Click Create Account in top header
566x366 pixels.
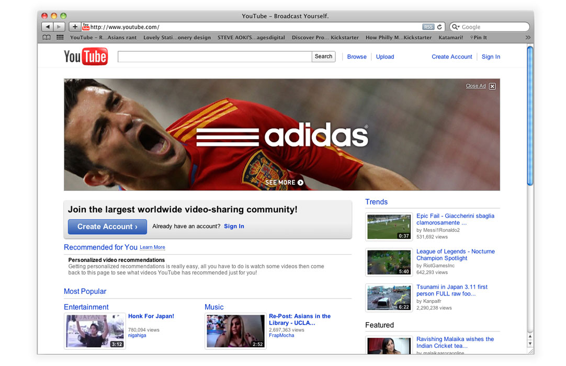tap(451, 56)
